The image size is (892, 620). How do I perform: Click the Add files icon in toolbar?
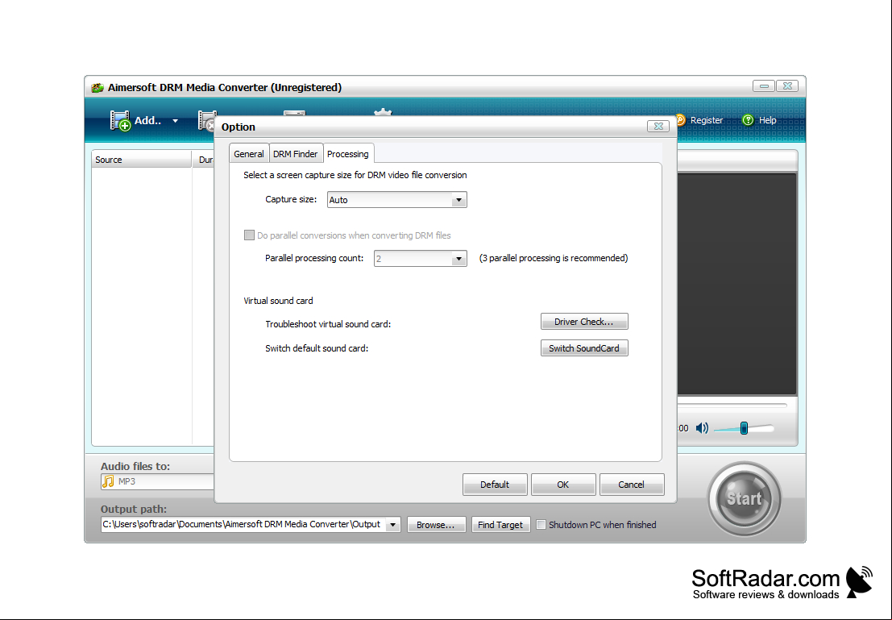[120, 121]
